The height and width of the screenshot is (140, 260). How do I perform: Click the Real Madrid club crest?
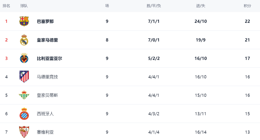point(24,40)
